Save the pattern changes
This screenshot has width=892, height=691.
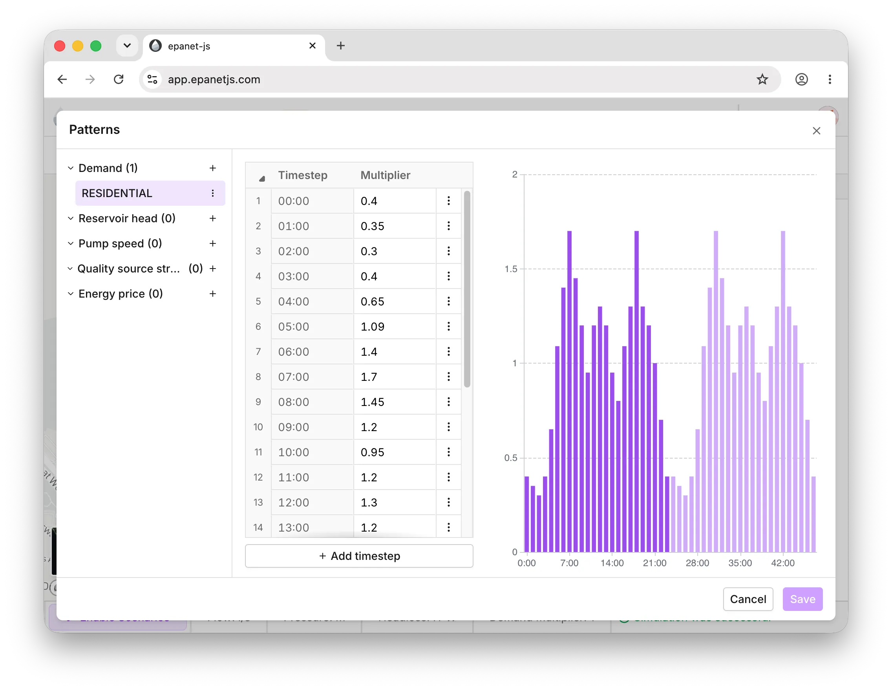coord(802,599)
